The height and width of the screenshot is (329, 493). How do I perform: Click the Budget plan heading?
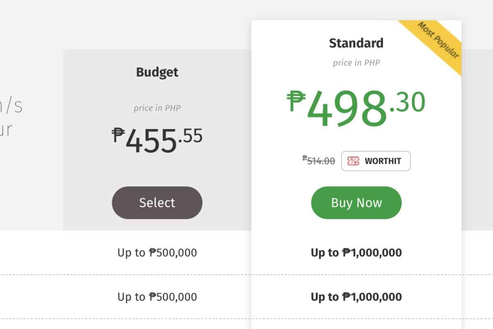tap(157, 72)
